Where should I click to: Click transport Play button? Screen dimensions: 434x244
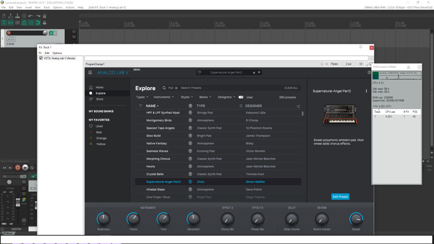click(x=25, y=167)
